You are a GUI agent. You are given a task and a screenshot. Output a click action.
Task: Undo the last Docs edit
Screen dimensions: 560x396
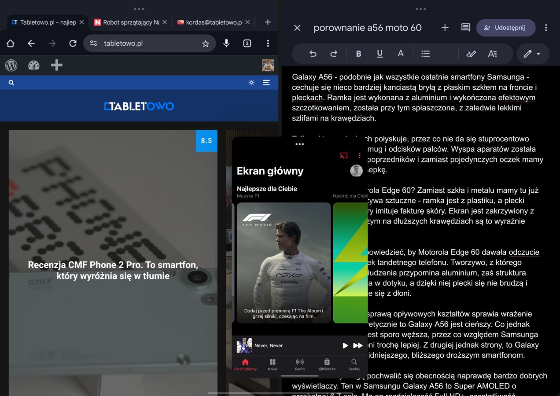[x=313, y=54]
